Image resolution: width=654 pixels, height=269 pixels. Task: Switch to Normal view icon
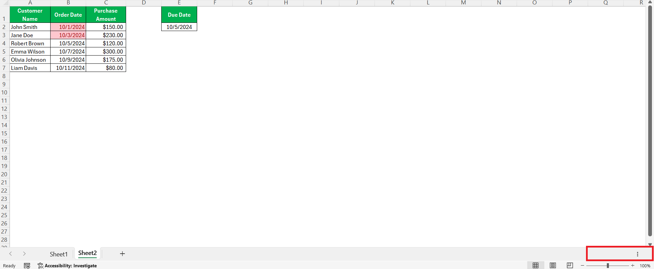[535, 265]
